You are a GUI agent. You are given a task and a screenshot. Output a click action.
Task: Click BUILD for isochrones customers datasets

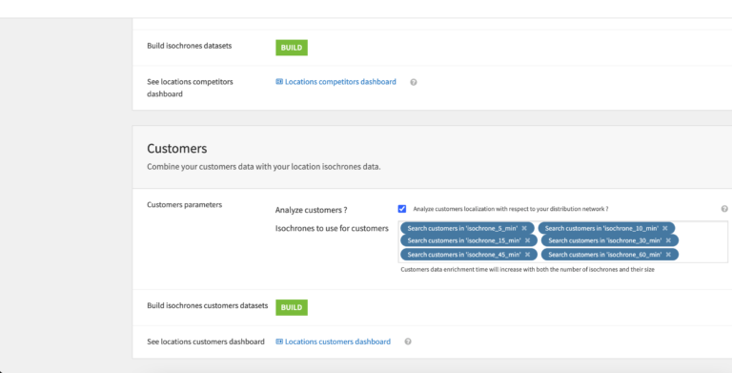(x=292, y=307)
